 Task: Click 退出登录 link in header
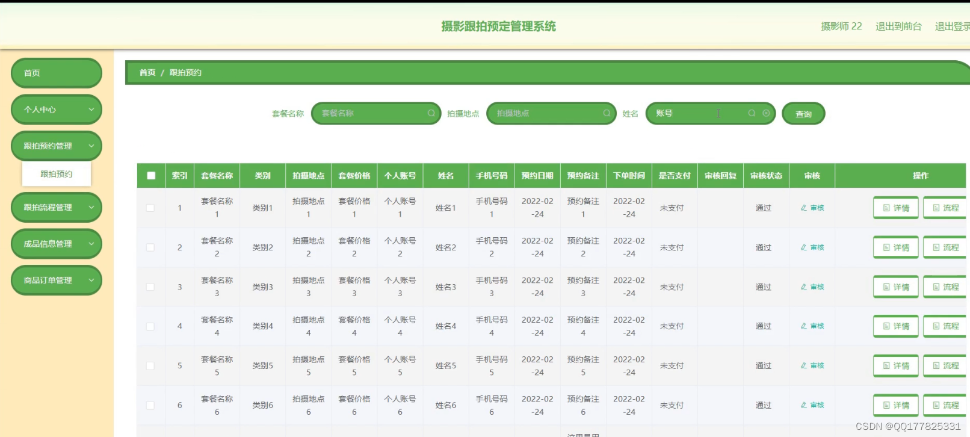(x=953, y=26)
